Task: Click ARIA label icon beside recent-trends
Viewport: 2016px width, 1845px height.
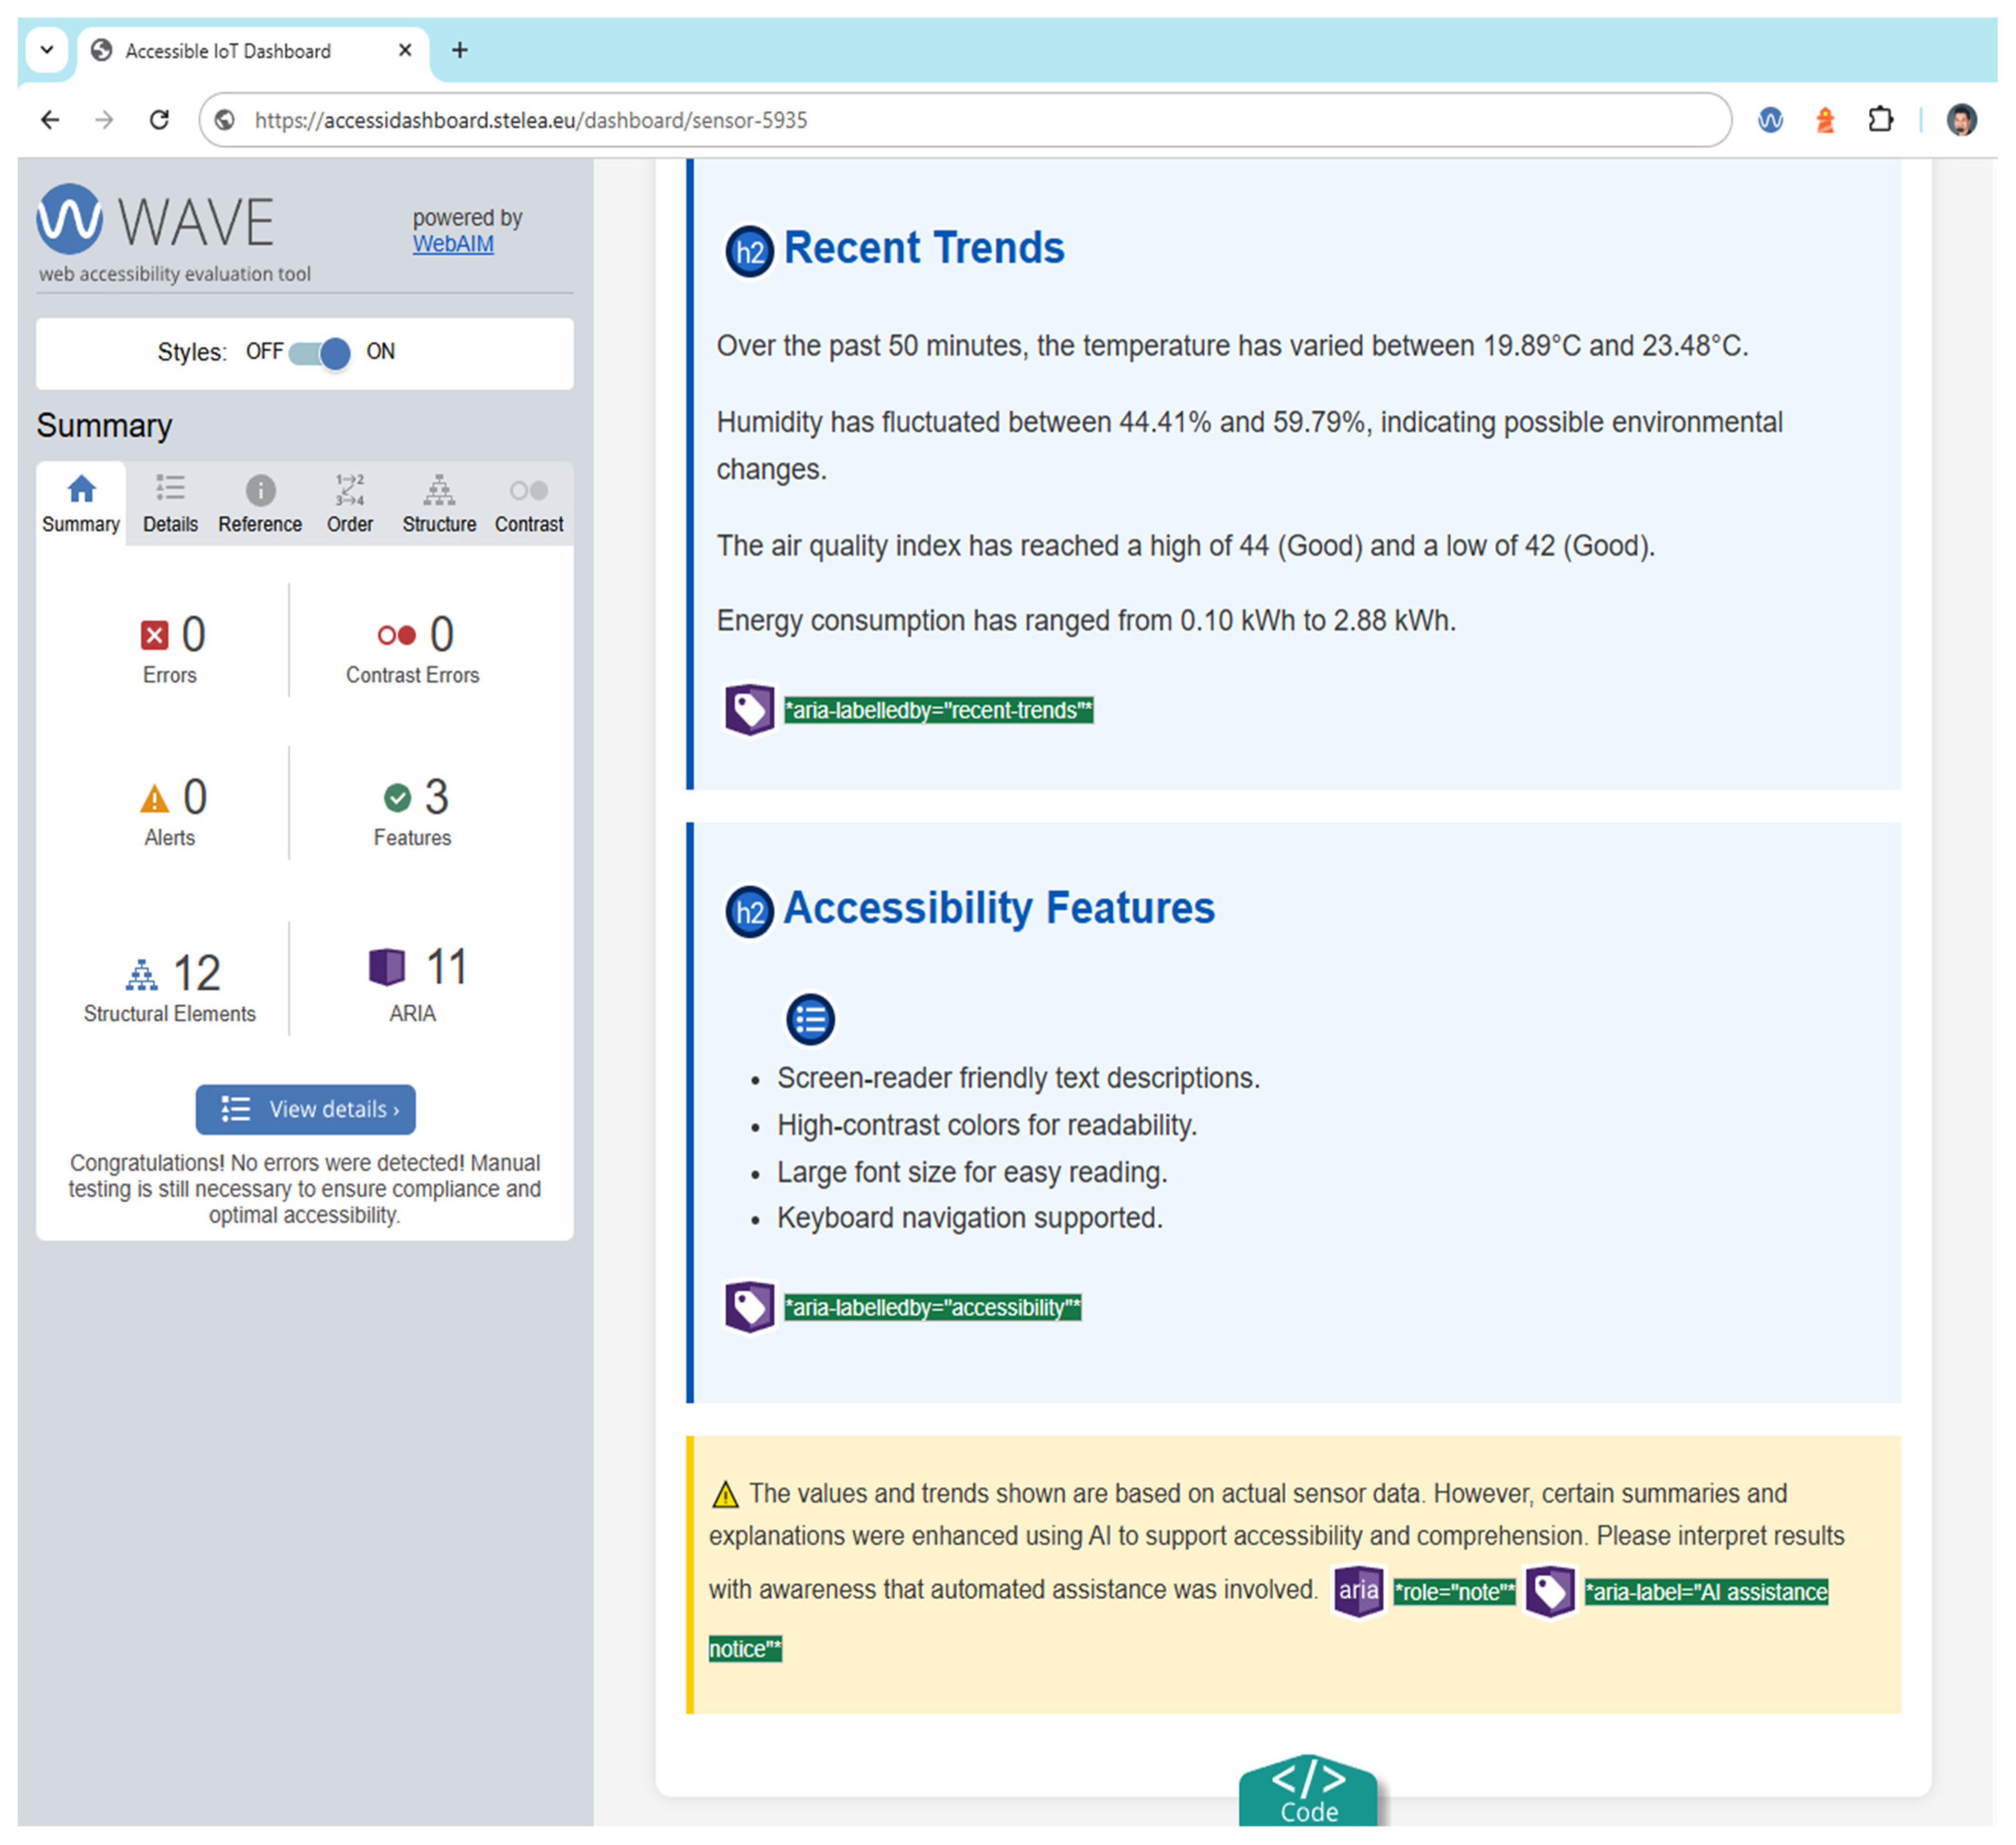Action: pyautogui.click(x=750, y=711)
